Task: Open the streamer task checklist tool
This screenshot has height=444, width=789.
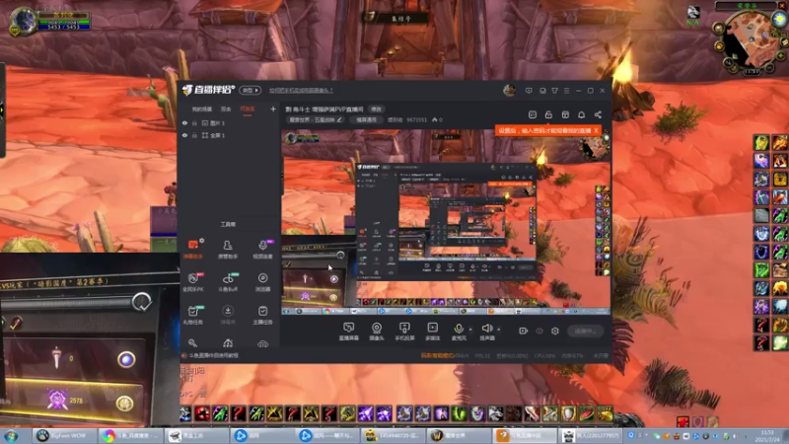Action: coord(262,315)
